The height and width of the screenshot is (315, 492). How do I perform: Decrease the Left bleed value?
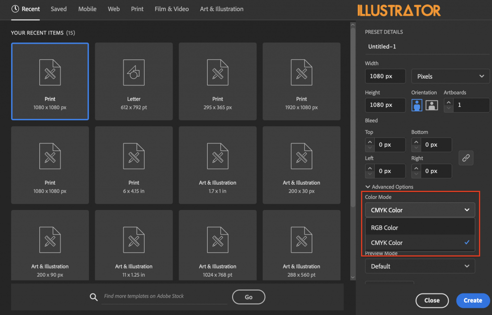point(369,174)
